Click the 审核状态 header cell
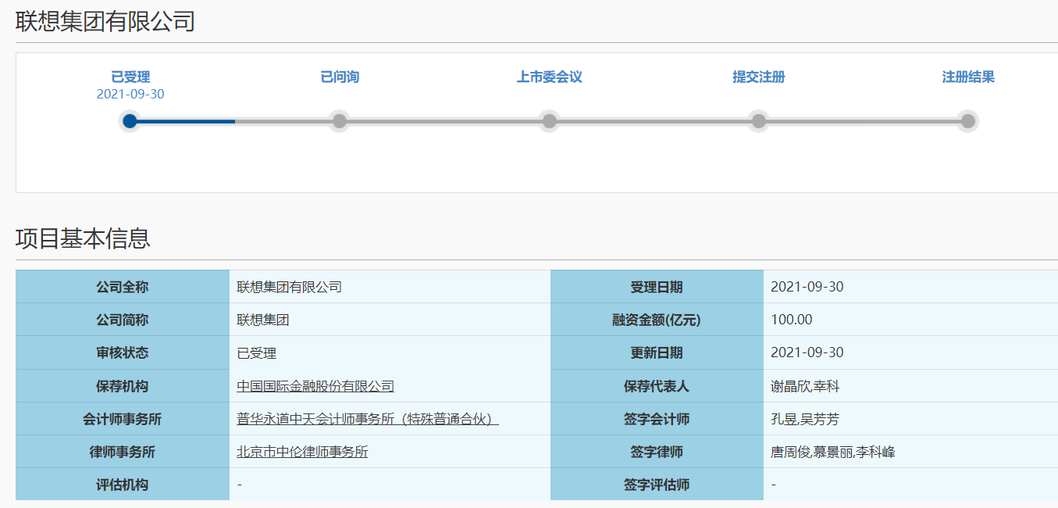The height and width of the screenshot is (508, 1058). coord(123,352)
